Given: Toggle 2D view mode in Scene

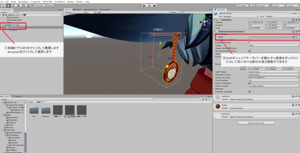Looking at the screenshot, I should click(x=86, y=12).
